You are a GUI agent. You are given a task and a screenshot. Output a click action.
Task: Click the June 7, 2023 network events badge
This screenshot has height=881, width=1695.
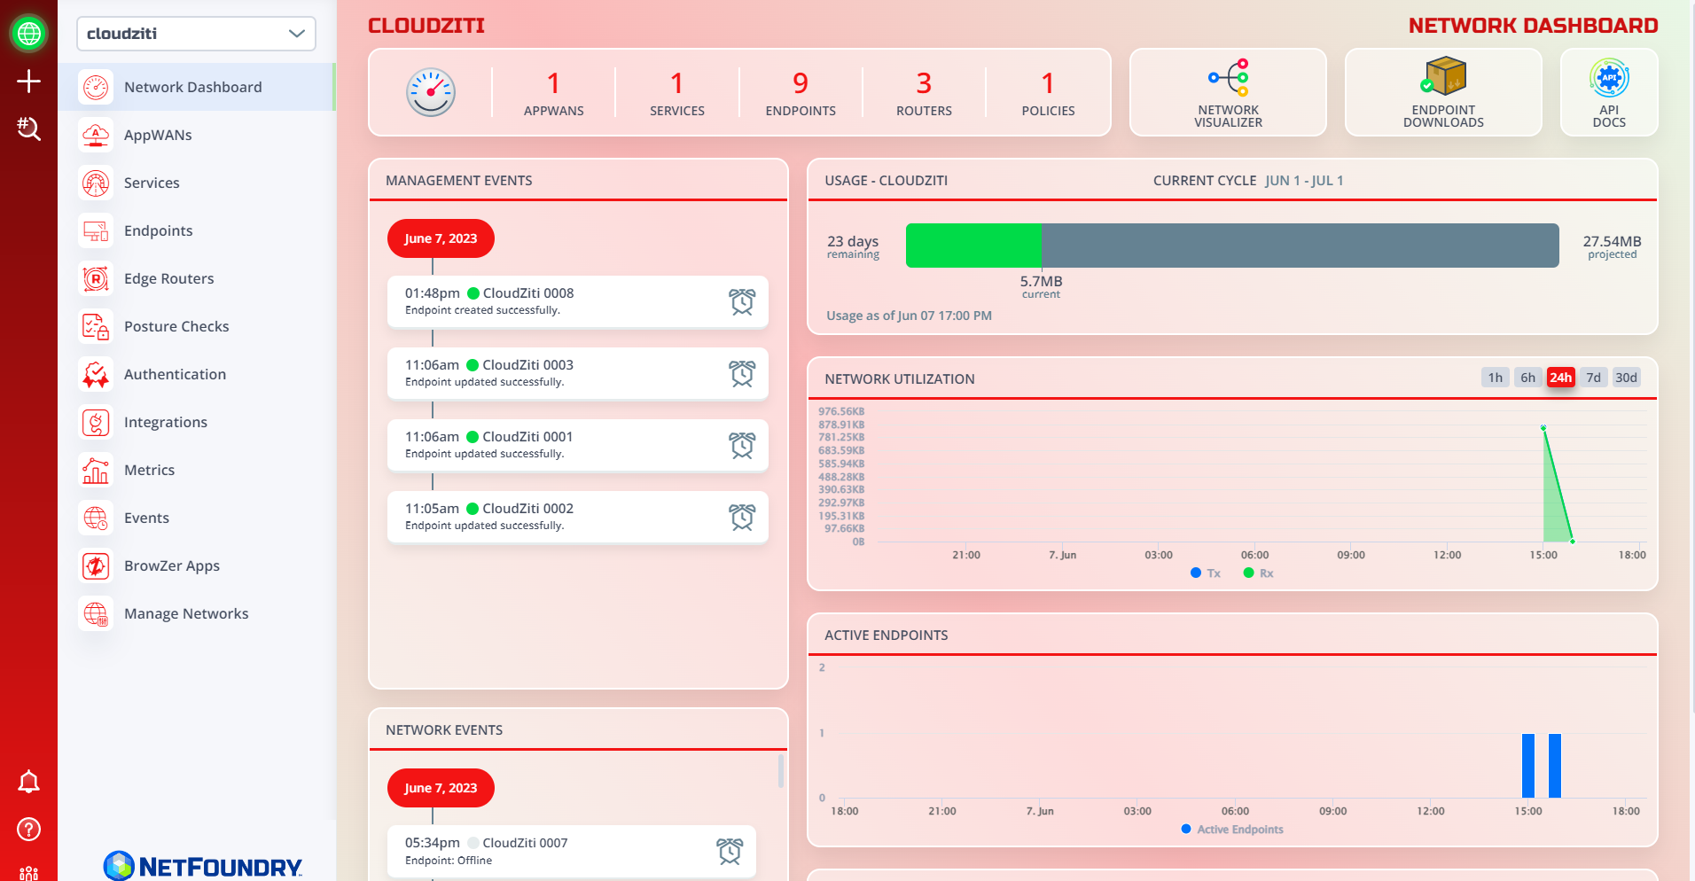pos(441,788)
